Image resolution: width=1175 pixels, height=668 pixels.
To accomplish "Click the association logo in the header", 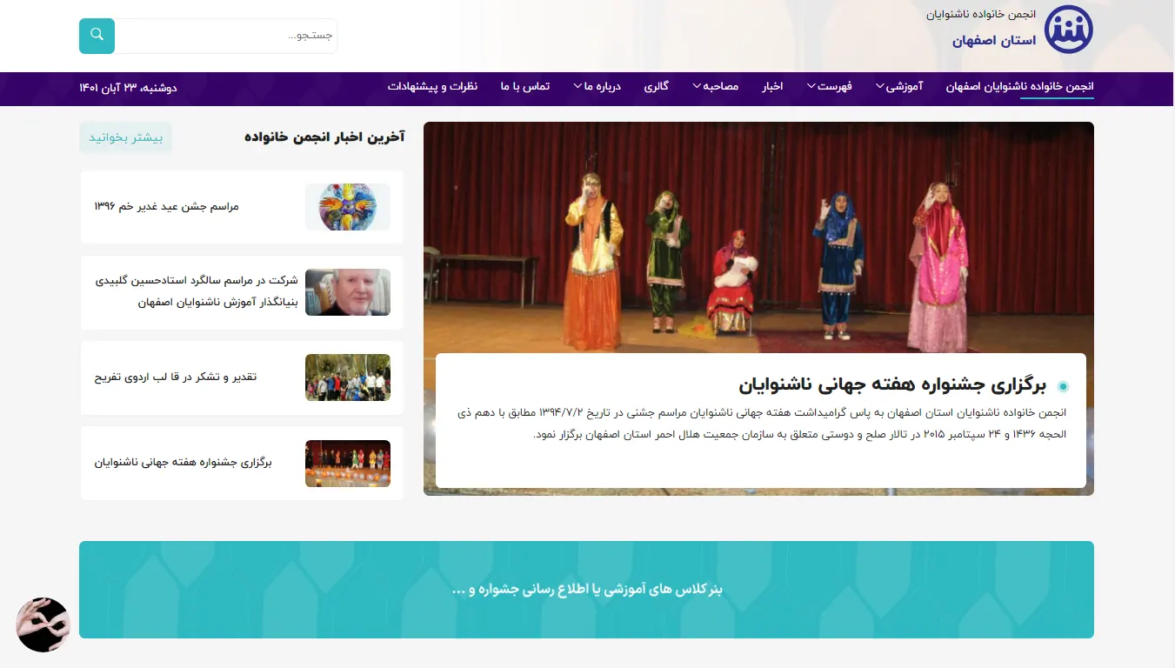I will click(x=1068, y=30).
